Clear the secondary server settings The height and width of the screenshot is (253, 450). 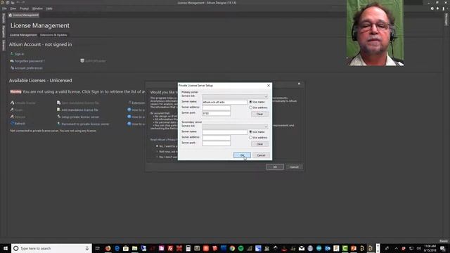[x=259, y=144]
